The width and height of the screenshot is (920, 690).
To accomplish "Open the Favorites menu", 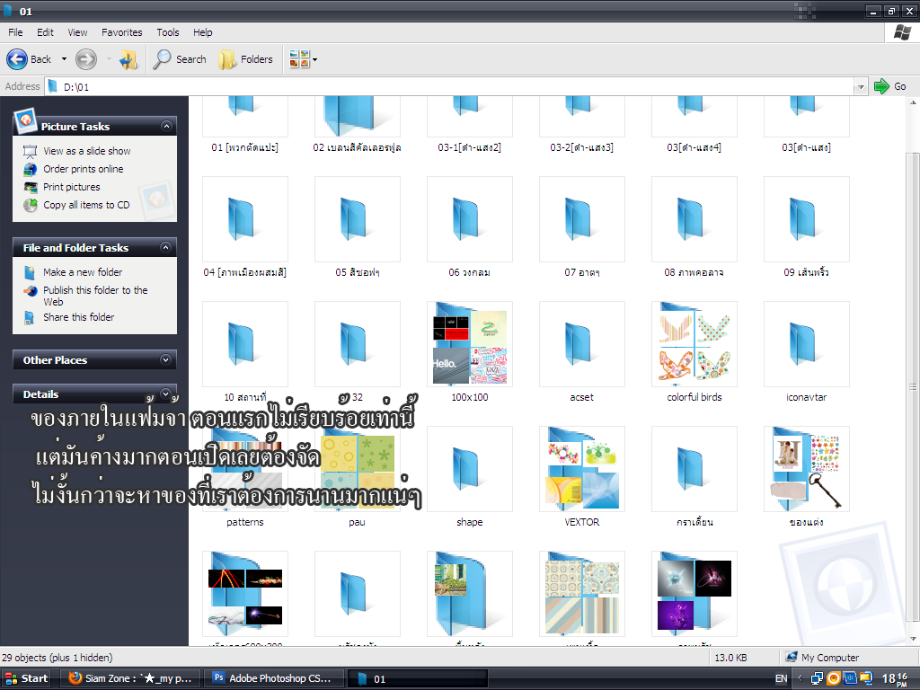I will [122, 32].
